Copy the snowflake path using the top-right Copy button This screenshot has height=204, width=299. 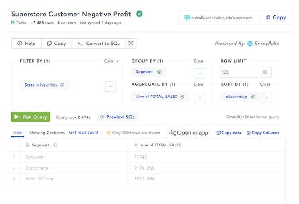[276, 18]
